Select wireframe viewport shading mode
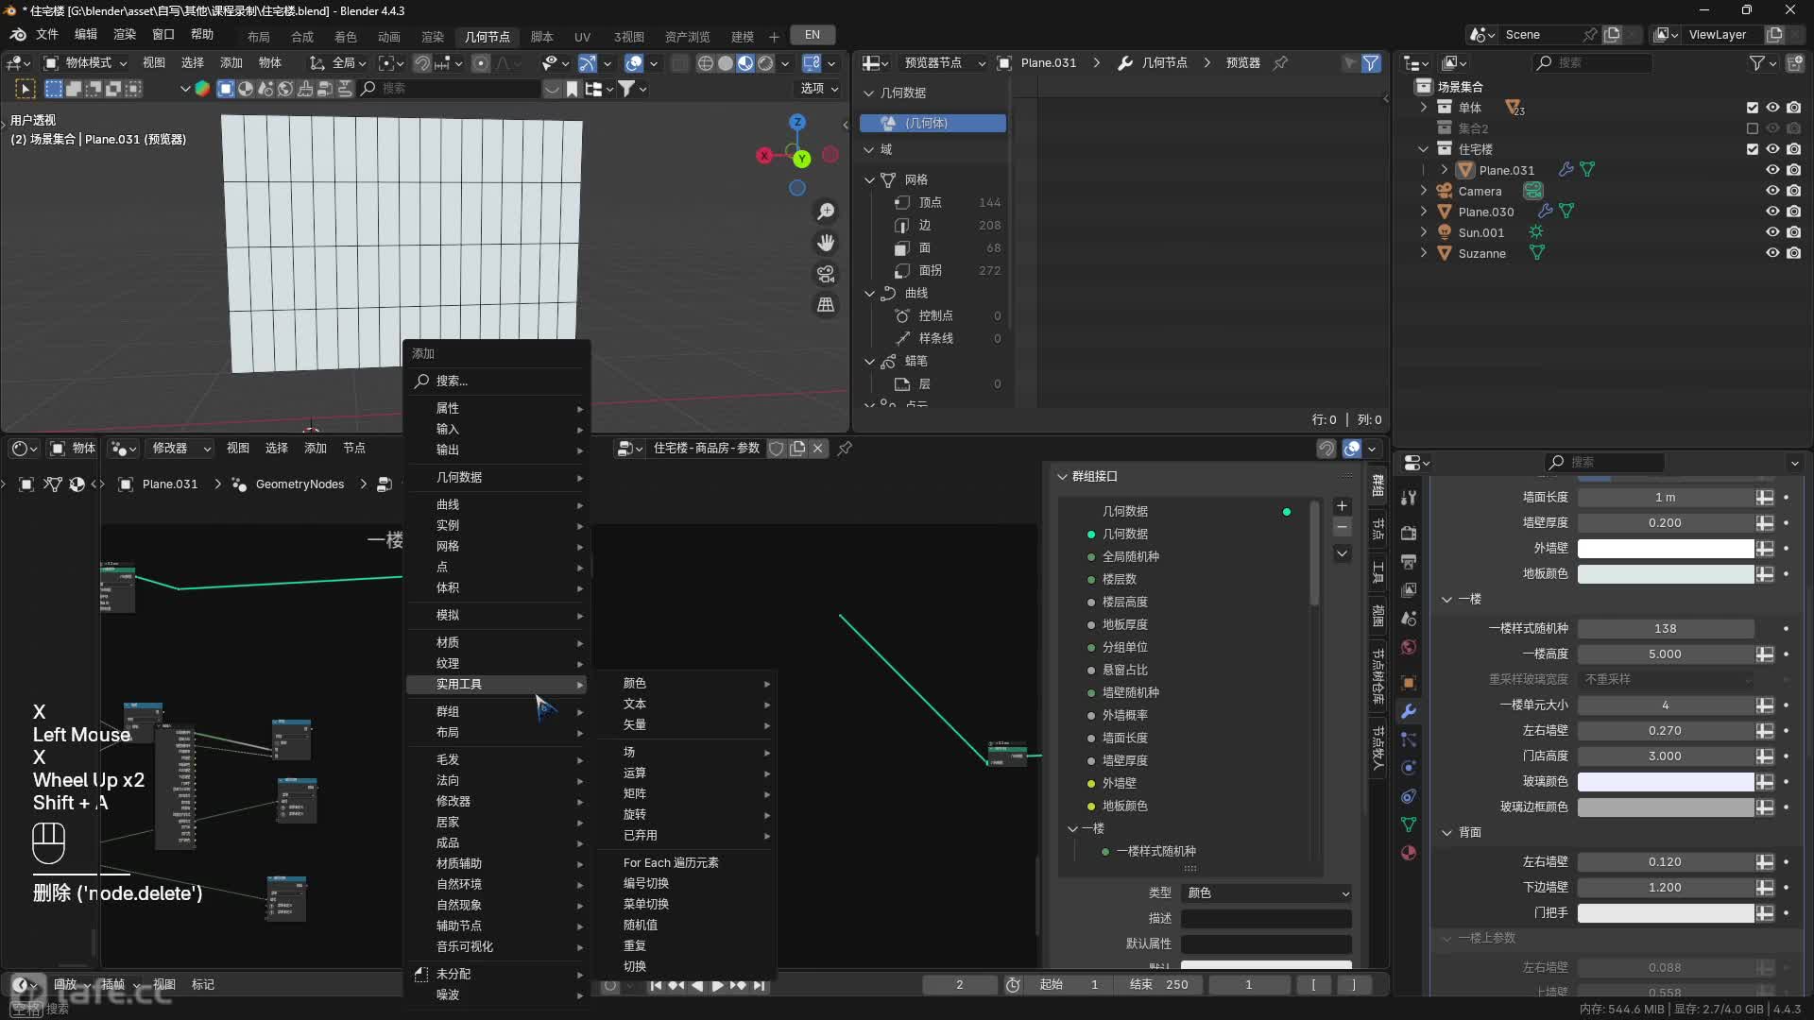Viewport: 1814px width, 1020px height. 705,63
